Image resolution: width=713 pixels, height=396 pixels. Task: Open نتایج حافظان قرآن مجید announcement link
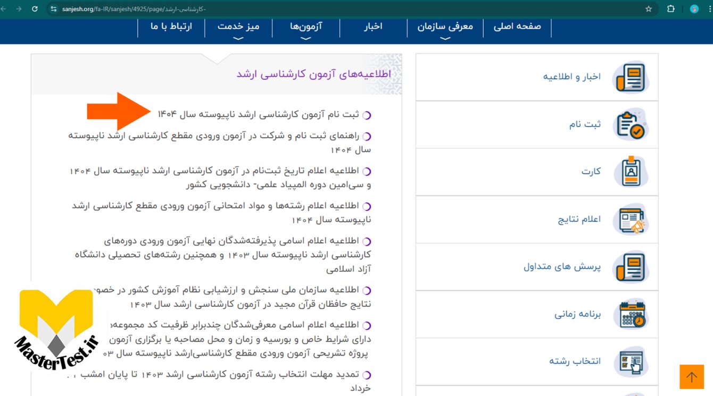point(231,297)
